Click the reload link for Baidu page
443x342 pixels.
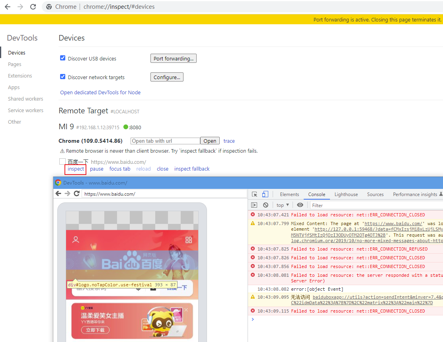144,169
